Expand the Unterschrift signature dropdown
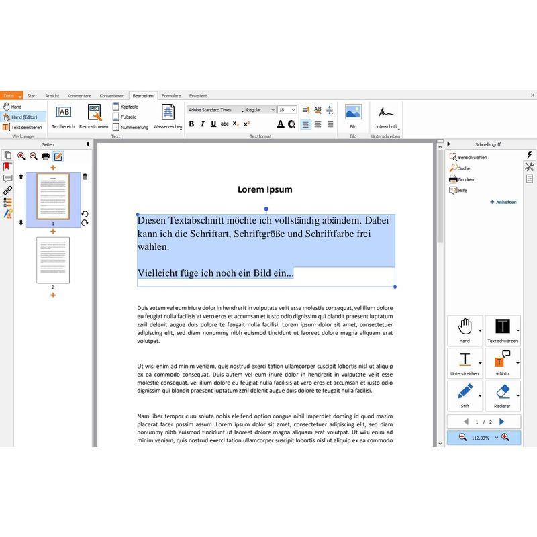Viewport: 537px width, 537px height. pos(398,128)
